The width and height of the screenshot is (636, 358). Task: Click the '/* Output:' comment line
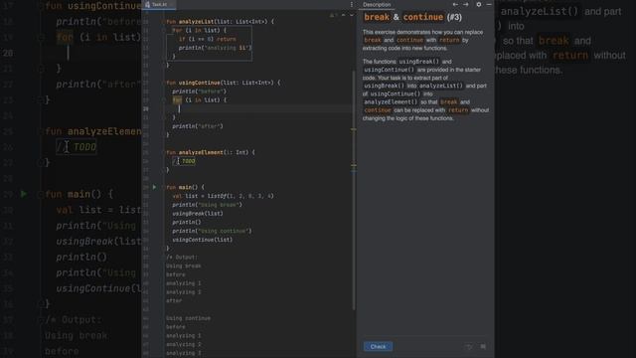pos(181,258)
